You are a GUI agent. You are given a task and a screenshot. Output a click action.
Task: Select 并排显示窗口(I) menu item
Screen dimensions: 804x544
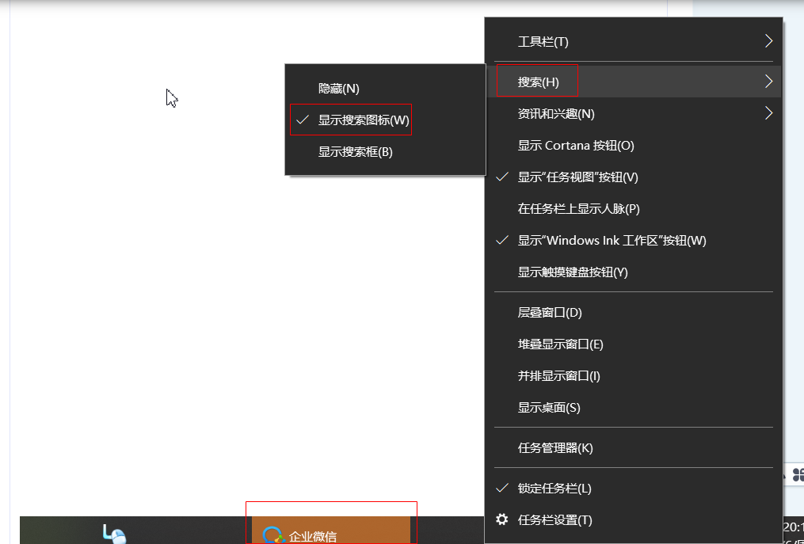558,376
